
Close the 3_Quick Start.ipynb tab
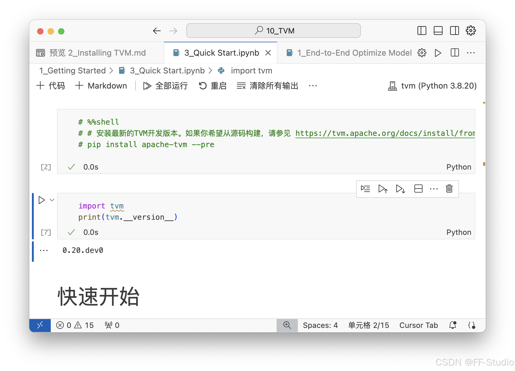[268, 53]
